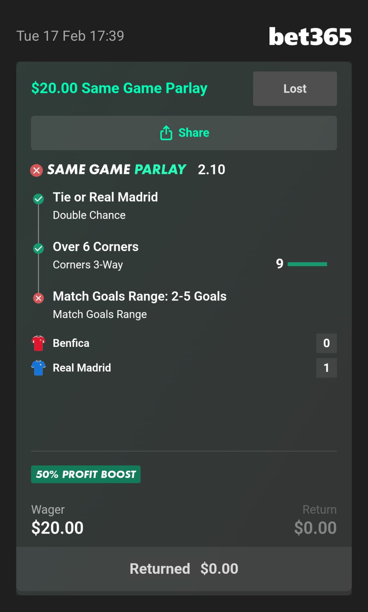Click the green check beside Over 6 Corners
368x612 pixels.
39,248
